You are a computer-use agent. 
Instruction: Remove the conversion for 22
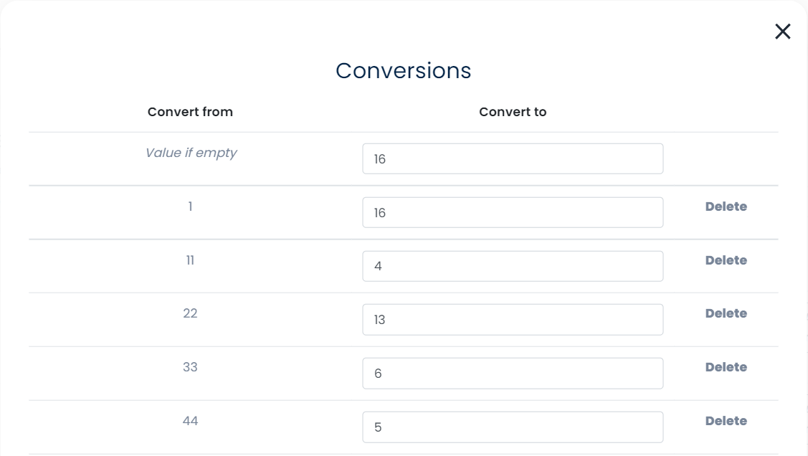coord(726,313)
